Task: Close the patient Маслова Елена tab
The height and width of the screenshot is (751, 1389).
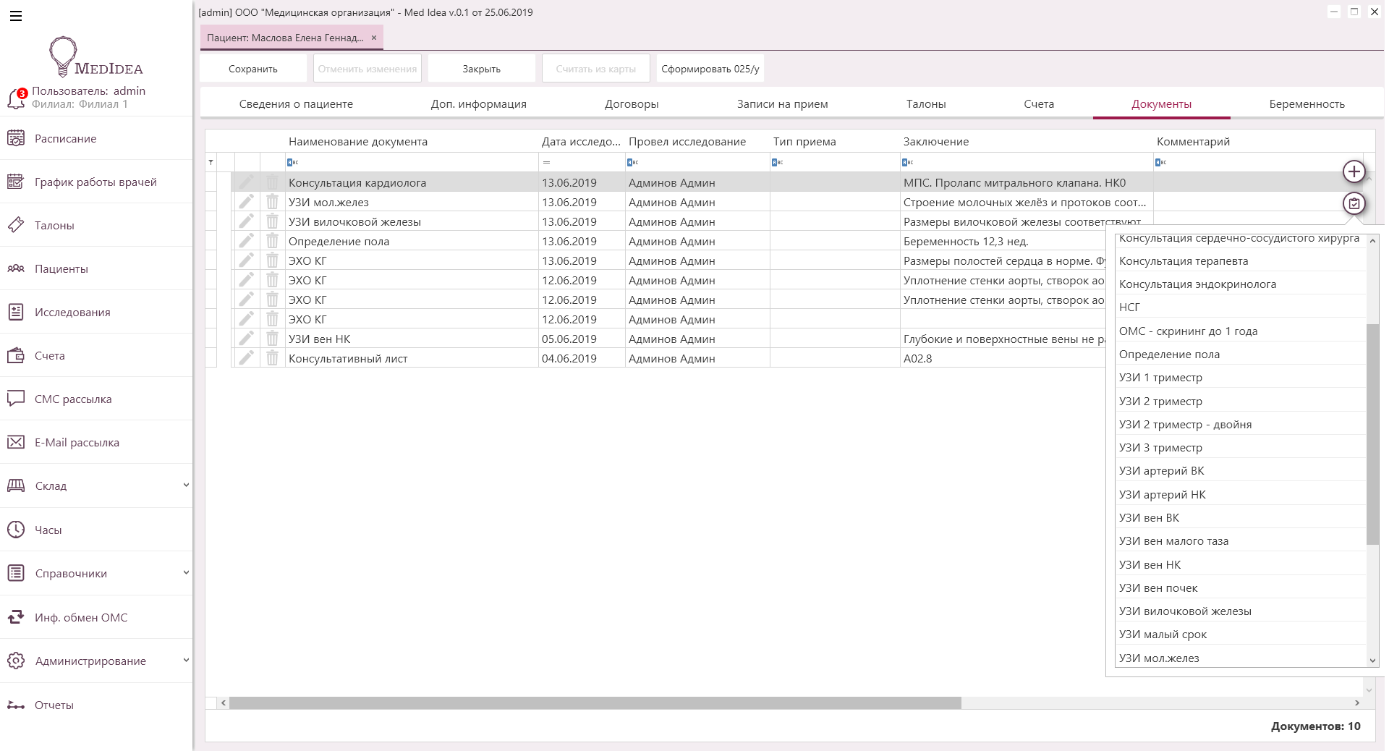Action: coord(374,38)
